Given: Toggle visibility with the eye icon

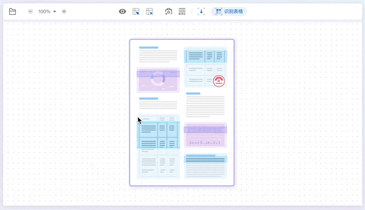Looking at the screenshot, I should (122, 11).
